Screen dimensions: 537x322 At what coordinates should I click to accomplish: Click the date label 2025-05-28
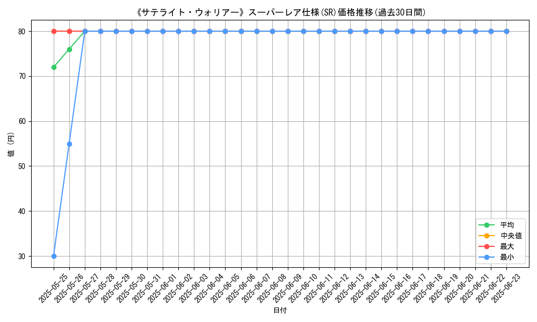tap(100, 289)
